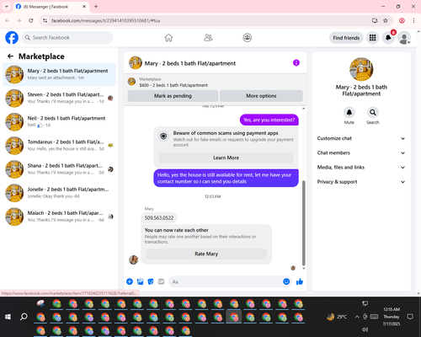Open Windows Start menu
Viewport: 421px width, 337px height.
8,317
